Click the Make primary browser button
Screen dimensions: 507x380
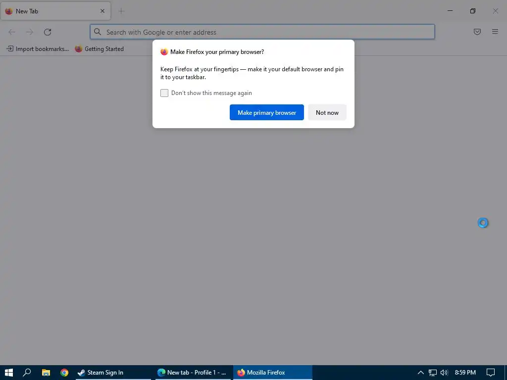tap(267, 112)
